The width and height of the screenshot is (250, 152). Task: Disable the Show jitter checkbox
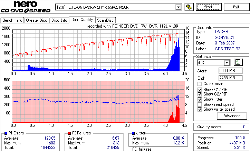200,99
